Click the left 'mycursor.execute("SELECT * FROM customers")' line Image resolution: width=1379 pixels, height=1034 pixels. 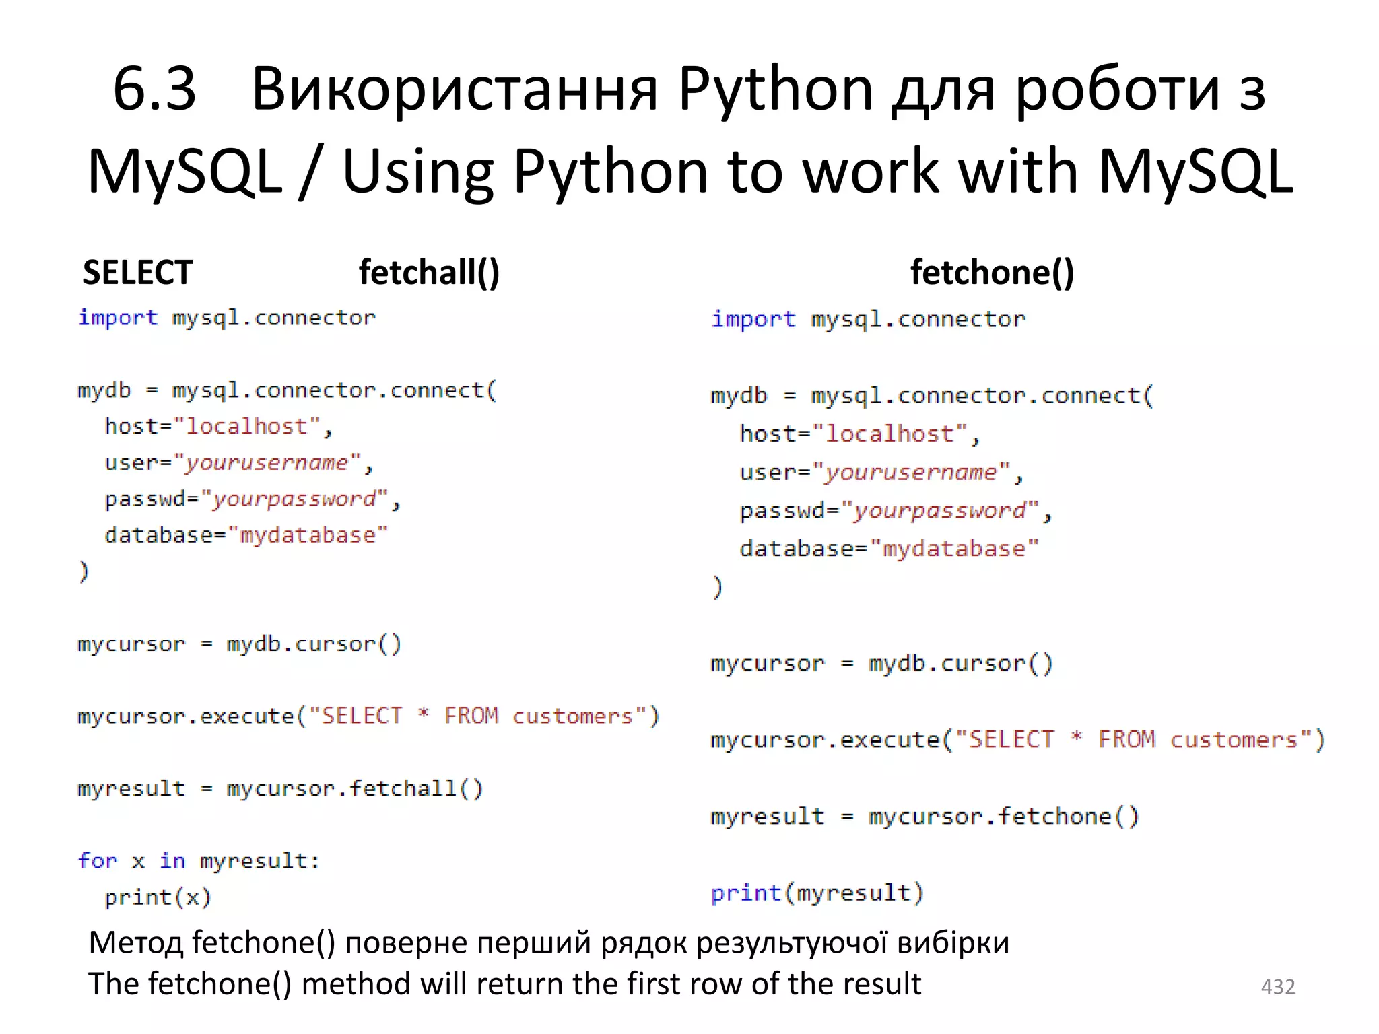[368, 716]
